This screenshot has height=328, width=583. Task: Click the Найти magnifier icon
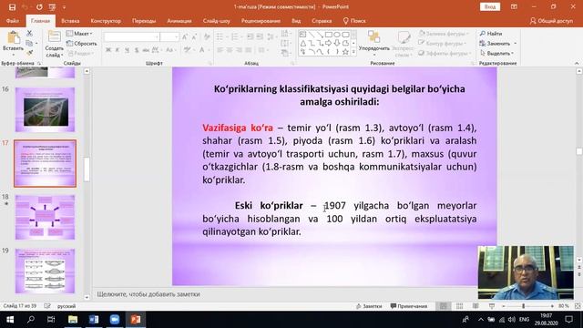point(483,34)
